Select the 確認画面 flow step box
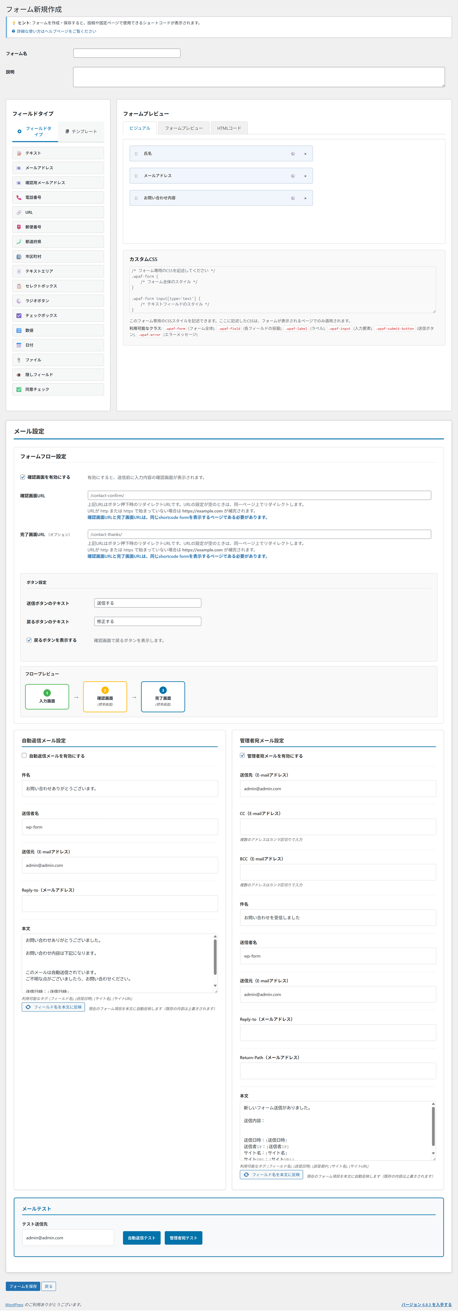 coord(105,697)
